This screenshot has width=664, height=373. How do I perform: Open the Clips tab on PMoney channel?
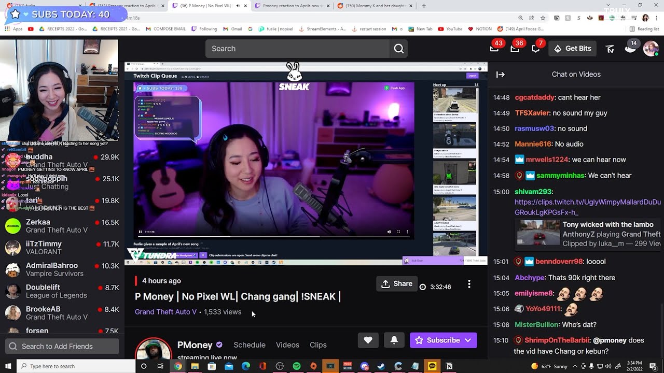pos(318,345)
